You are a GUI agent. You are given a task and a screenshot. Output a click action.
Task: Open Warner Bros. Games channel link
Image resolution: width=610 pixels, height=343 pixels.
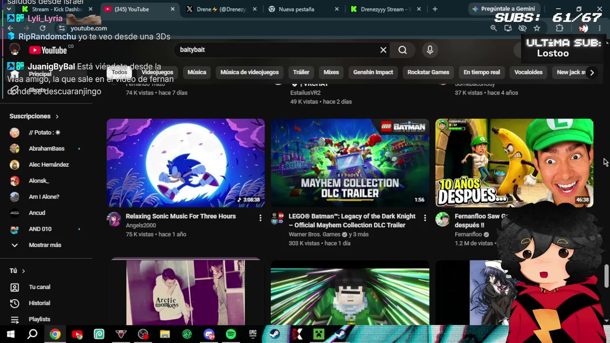pos(315,234)
